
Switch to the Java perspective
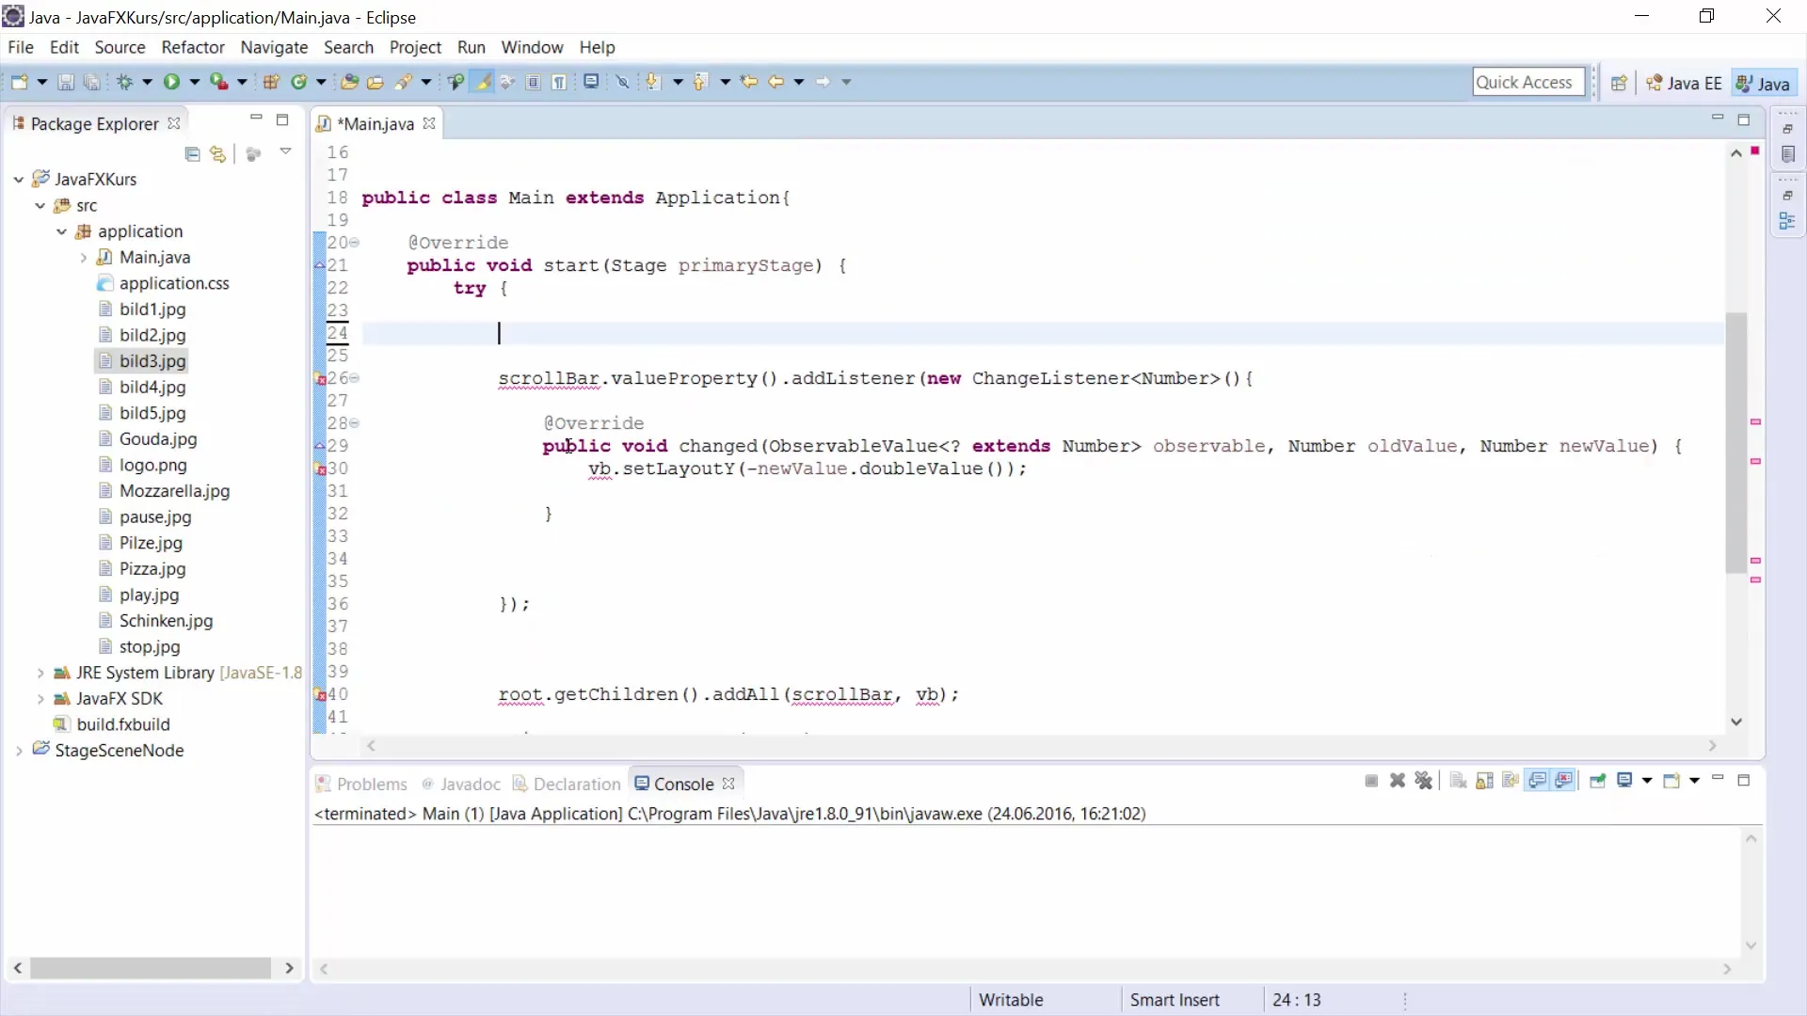1764,83
